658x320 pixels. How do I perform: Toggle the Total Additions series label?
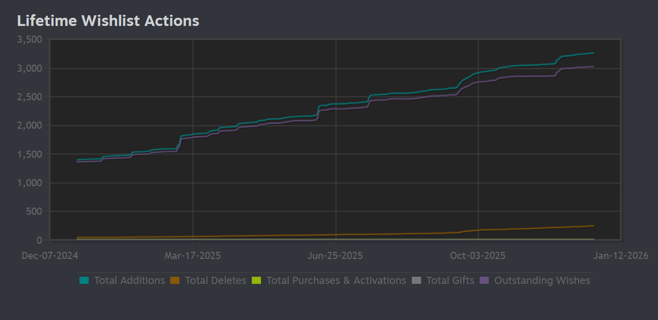point(129,280)
